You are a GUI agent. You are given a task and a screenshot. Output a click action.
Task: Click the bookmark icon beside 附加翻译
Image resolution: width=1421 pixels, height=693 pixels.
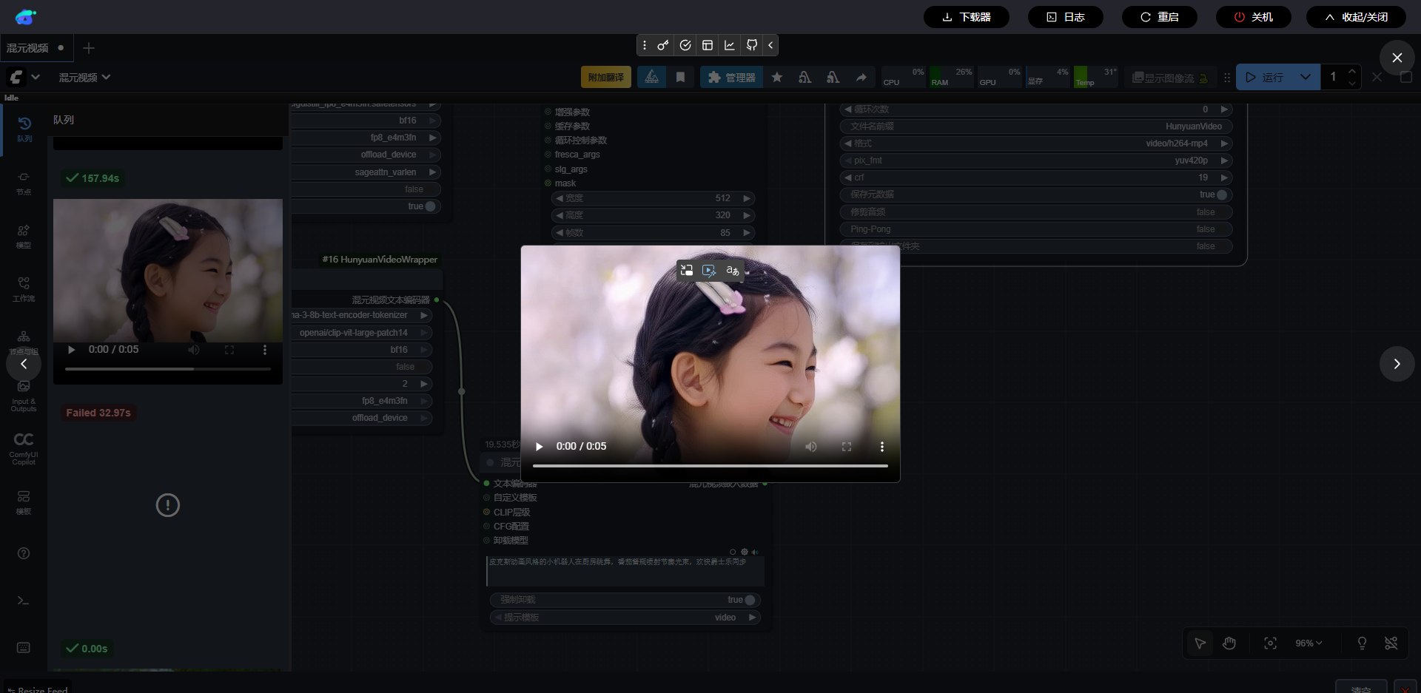click(680, 77)
